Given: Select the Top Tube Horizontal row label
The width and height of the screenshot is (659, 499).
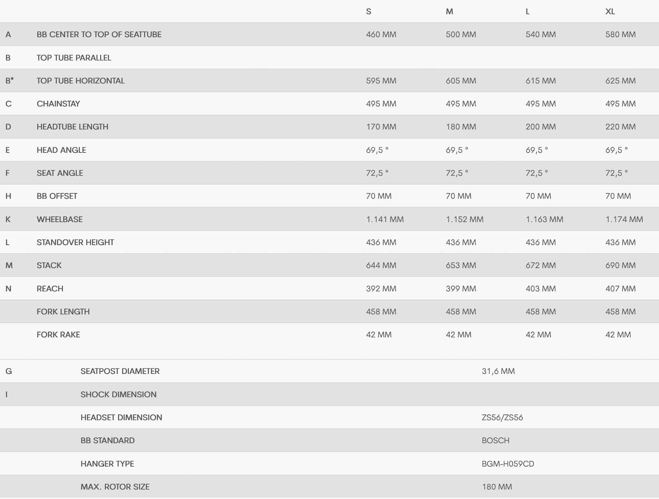Looking at the screenshot, I should (80, 81).
